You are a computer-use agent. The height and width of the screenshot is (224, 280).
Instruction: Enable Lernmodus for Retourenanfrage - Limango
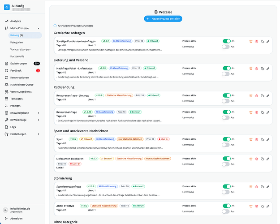click(x=225, y=101)
